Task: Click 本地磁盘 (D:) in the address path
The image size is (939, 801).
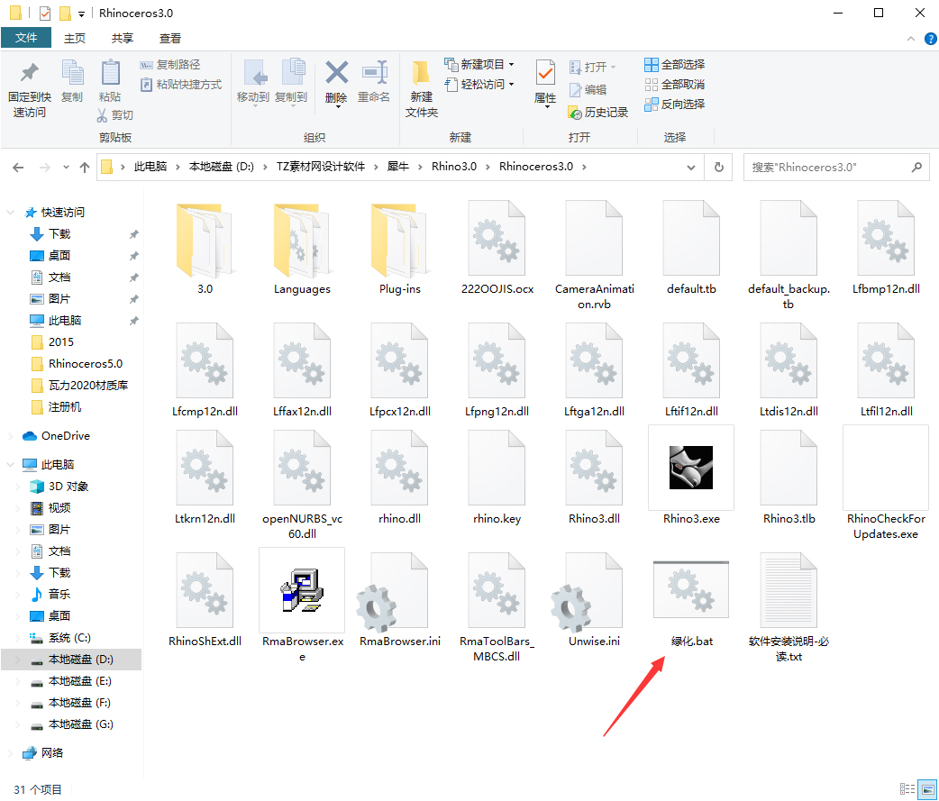Action: [222, 167]
